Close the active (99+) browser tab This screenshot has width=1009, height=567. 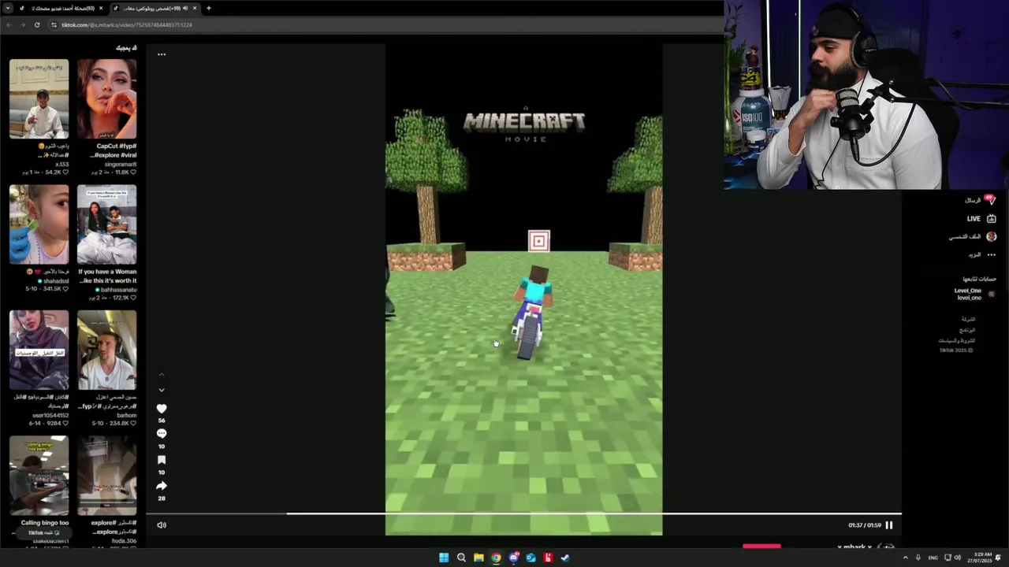click(x=195, y=8)
